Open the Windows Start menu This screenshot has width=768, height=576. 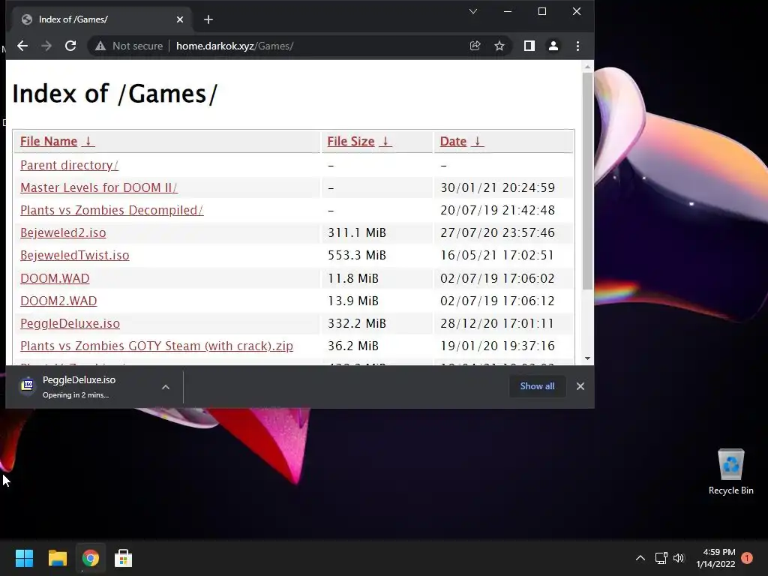coord(24,558)
